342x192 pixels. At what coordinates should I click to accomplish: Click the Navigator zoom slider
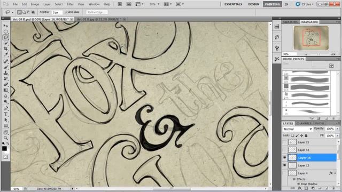point(319,54)
